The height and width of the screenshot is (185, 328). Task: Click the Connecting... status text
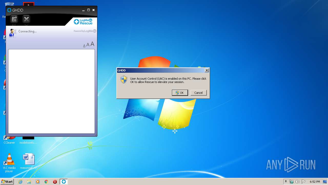pyautogui.click(x=27, y=31)
